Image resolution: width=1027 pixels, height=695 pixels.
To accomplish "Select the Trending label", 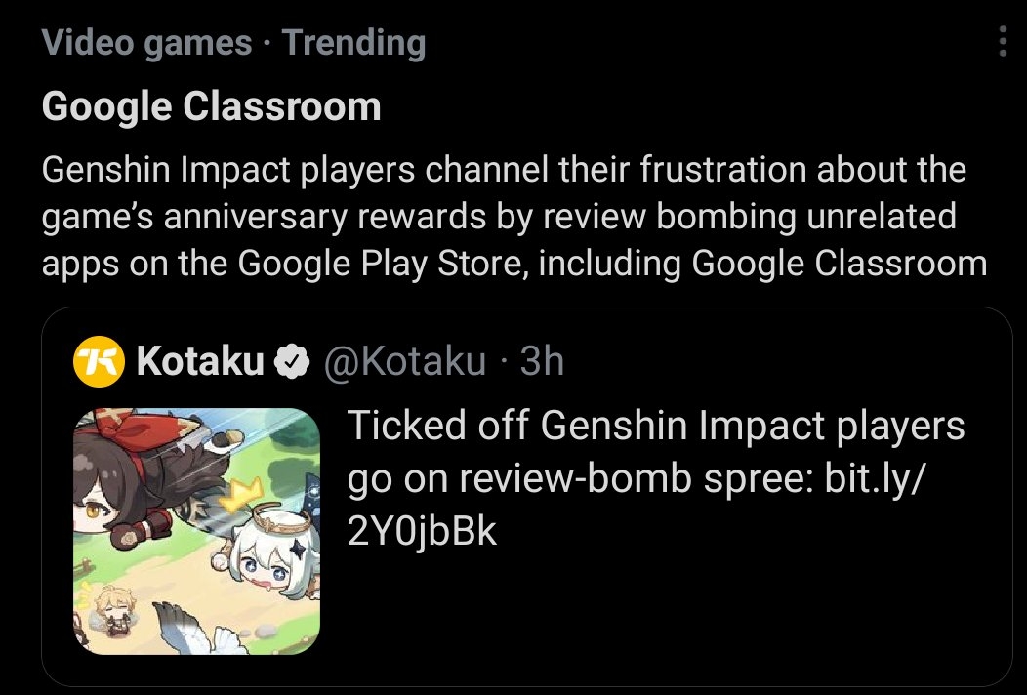I will [x=354, y=43].
